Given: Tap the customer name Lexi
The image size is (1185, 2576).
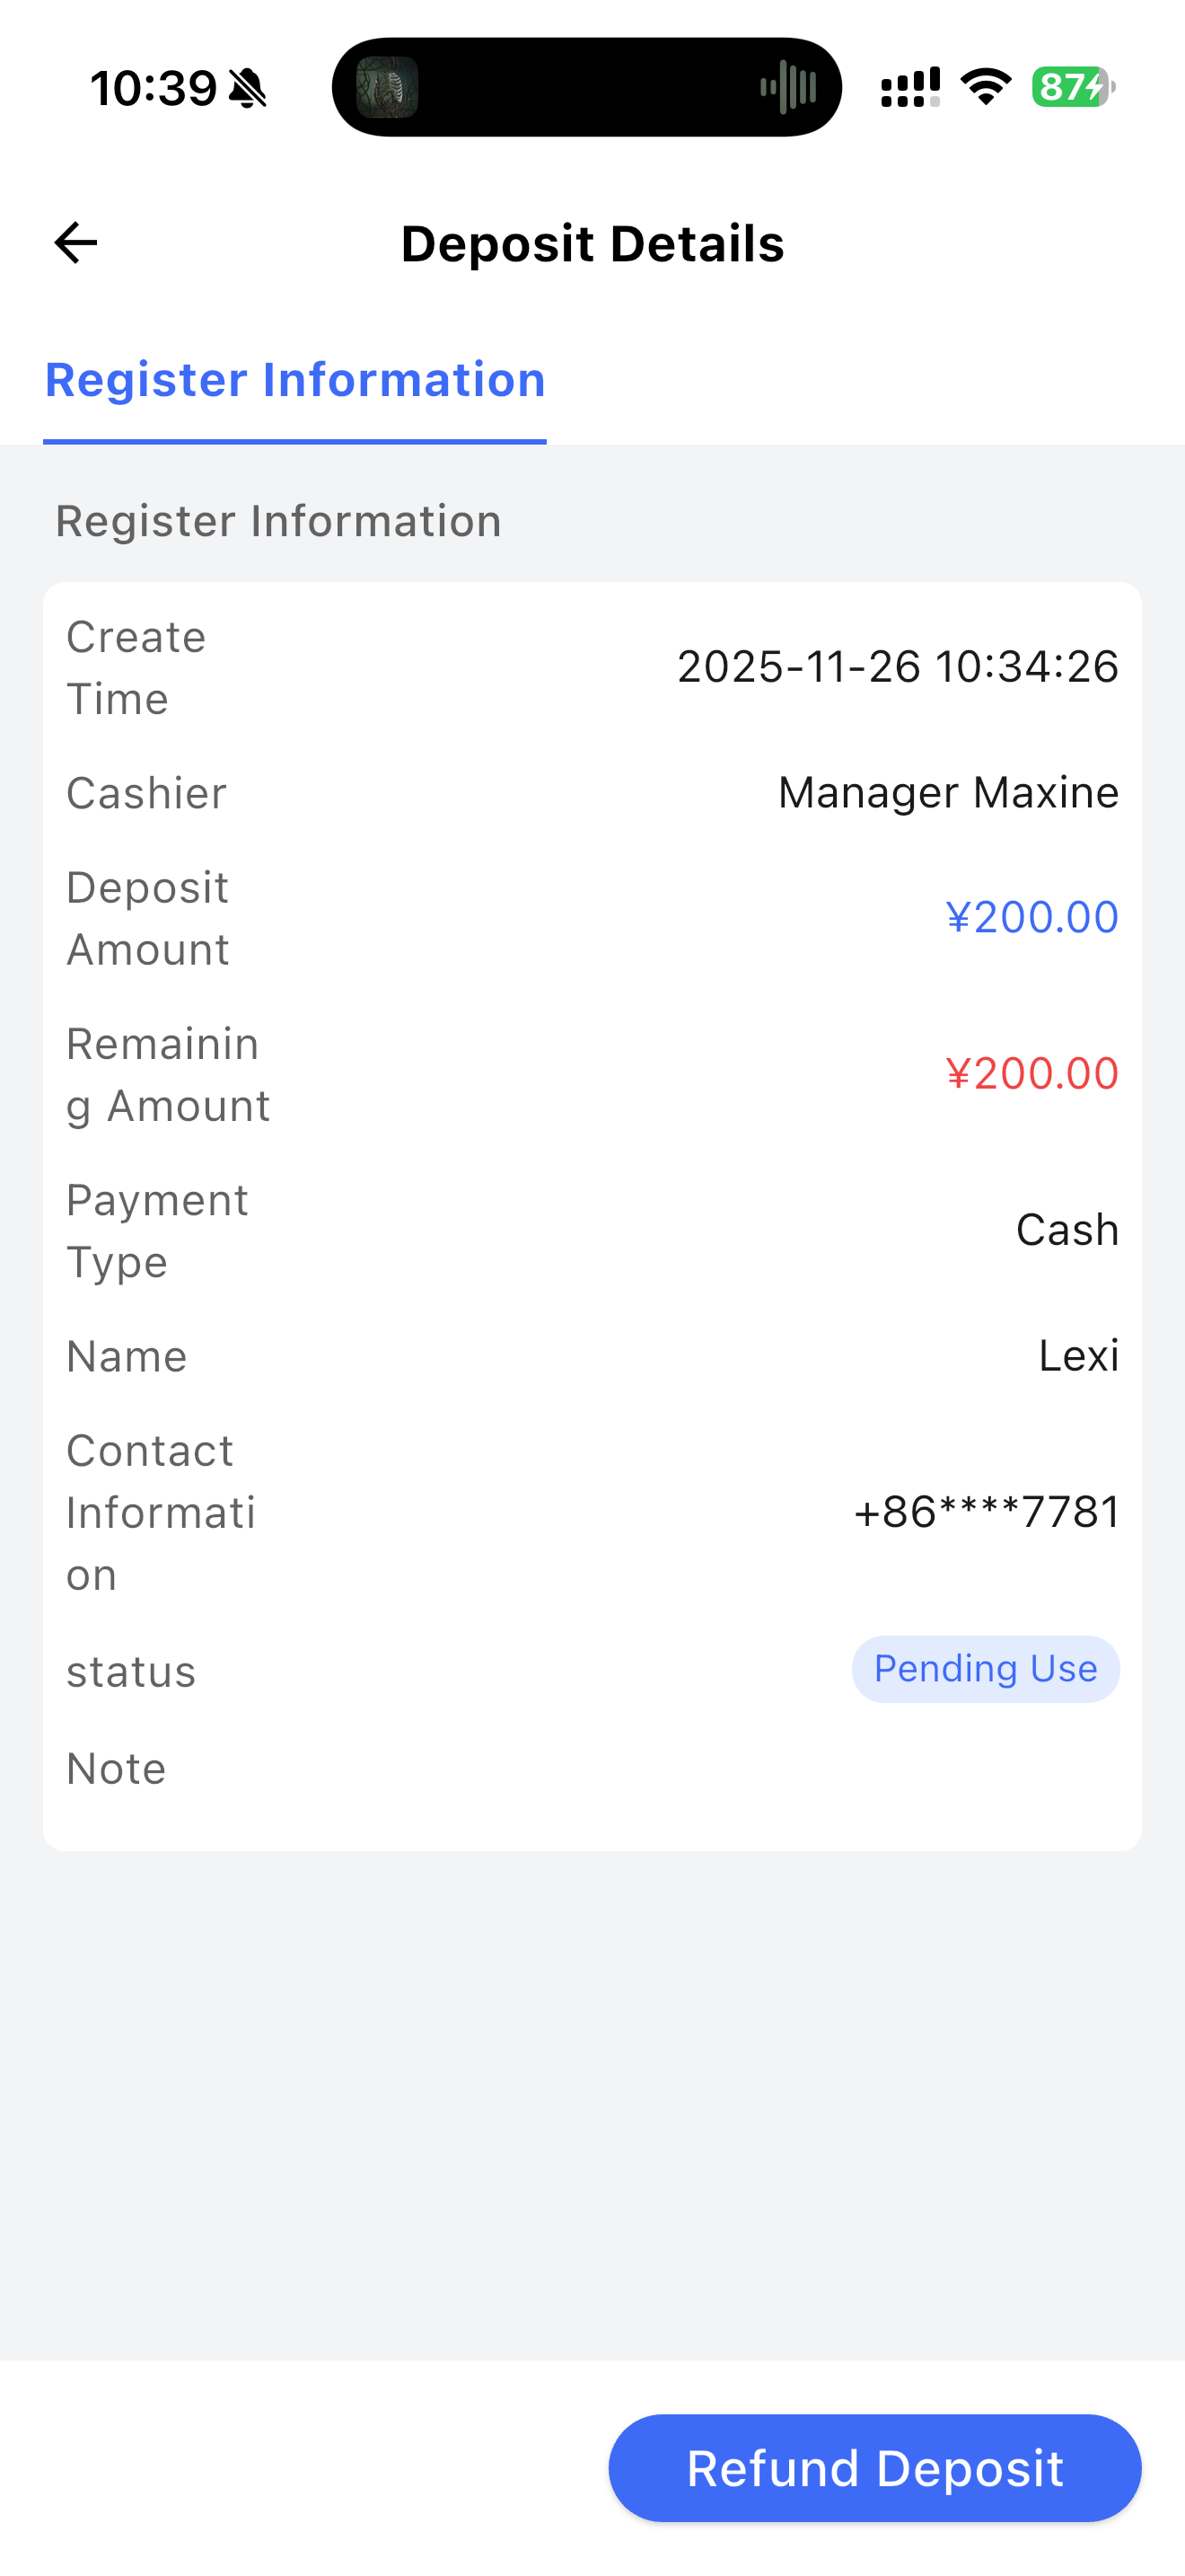Looking at the screenshot, I should 1078,1356.
